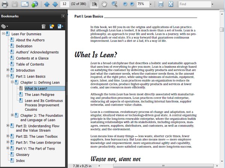Open The Lean Pedigree bookmark
The width and height of the screenshot is (225, 168).
[x=39, y=95]
